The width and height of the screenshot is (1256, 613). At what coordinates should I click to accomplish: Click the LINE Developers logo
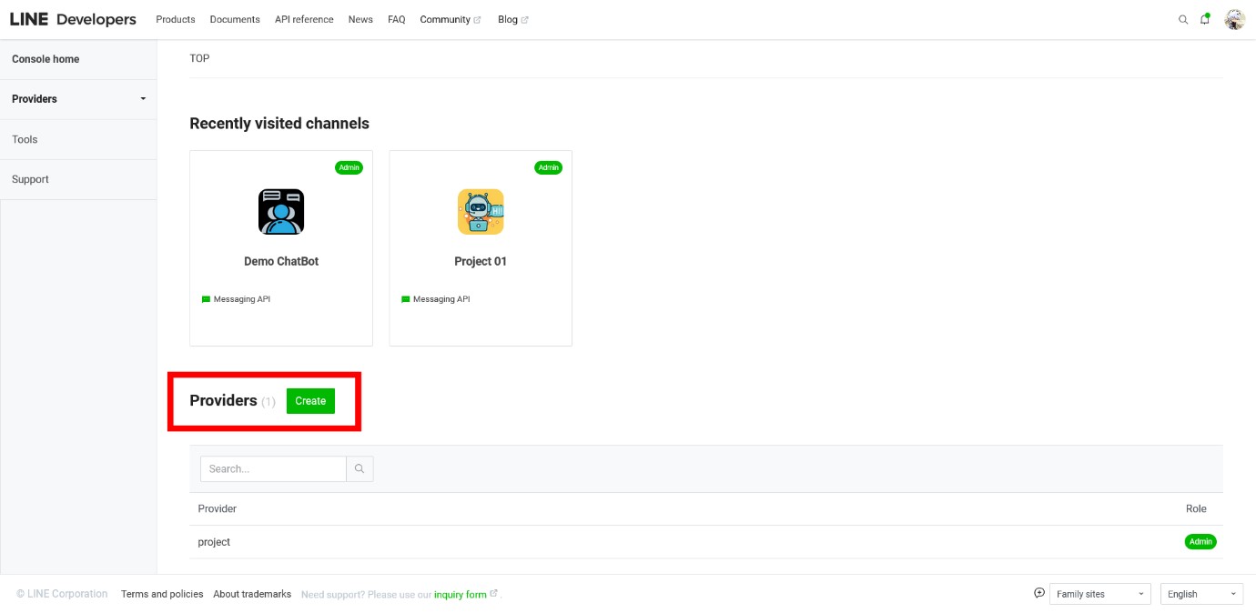73,19
